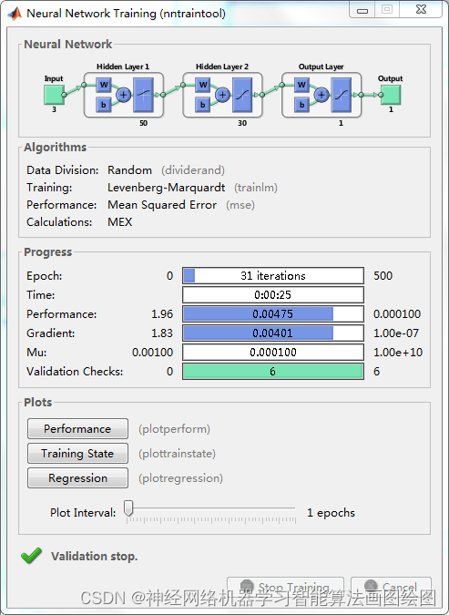Click the Stop Training button
The width and height of the screenshot is (449, 615).
[x=285, y=587]
